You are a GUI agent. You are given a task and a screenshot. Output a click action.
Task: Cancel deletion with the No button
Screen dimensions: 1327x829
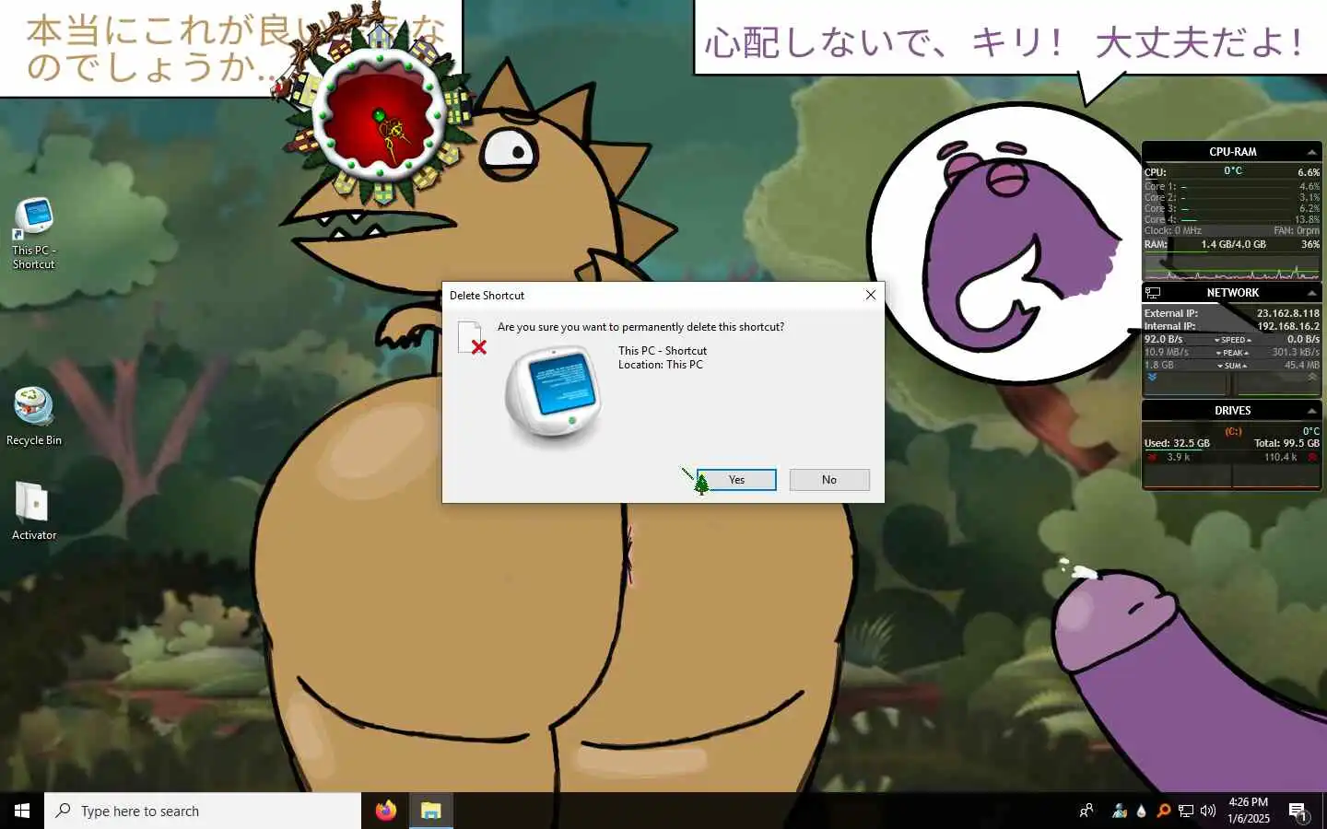(x=829, y=480)
